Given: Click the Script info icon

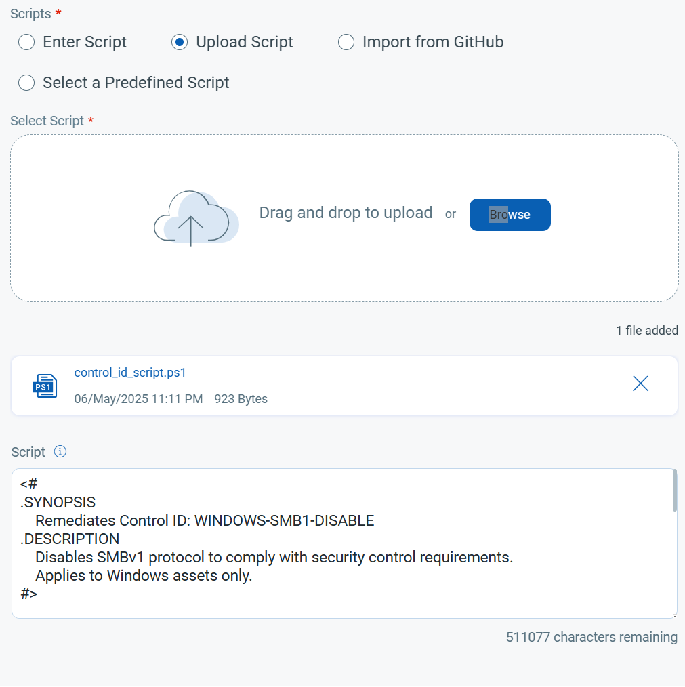Looking at the screenshot, I should (60, 451).
